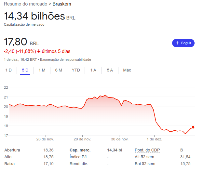Select the 1 D time range tab
The height and width of the screenshot is (170, 204).
point(8,70)
